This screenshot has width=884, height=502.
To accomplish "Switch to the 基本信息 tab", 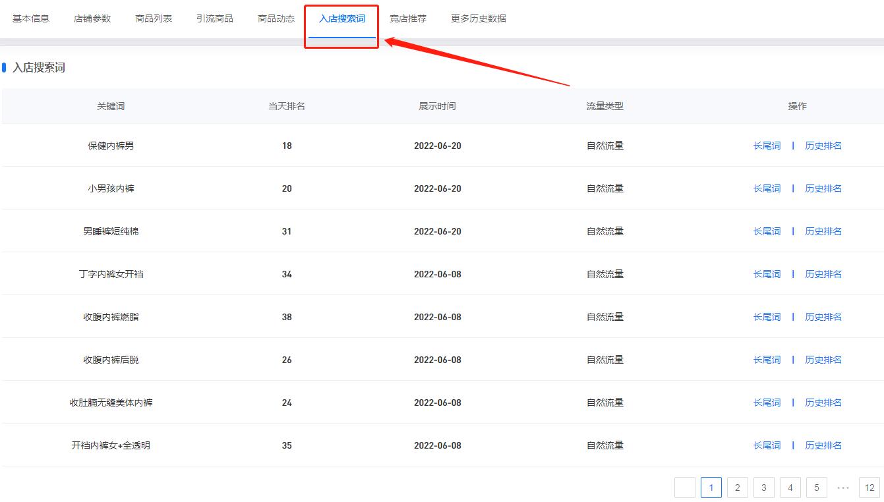I will click(x=31, y=18).
